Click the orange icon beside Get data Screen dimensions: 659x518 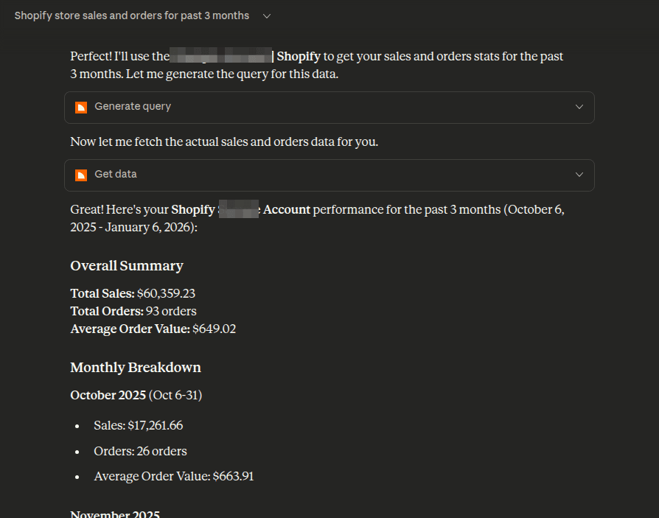[x=81, y=175]
